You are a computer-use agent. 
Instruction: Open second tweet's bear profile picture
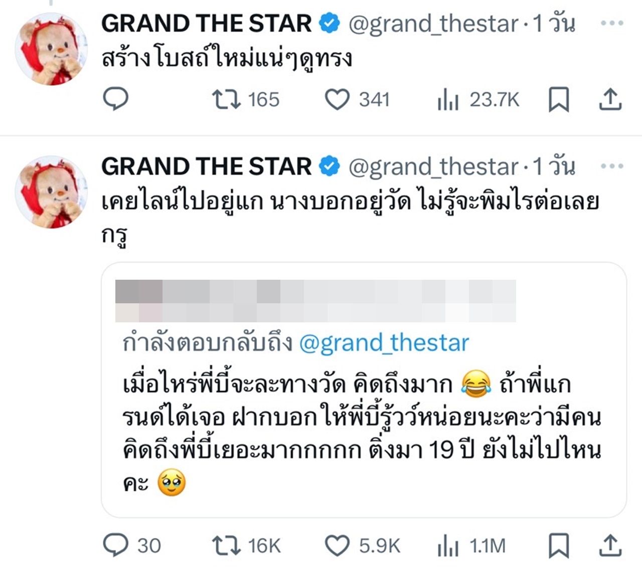click(51, 191)
